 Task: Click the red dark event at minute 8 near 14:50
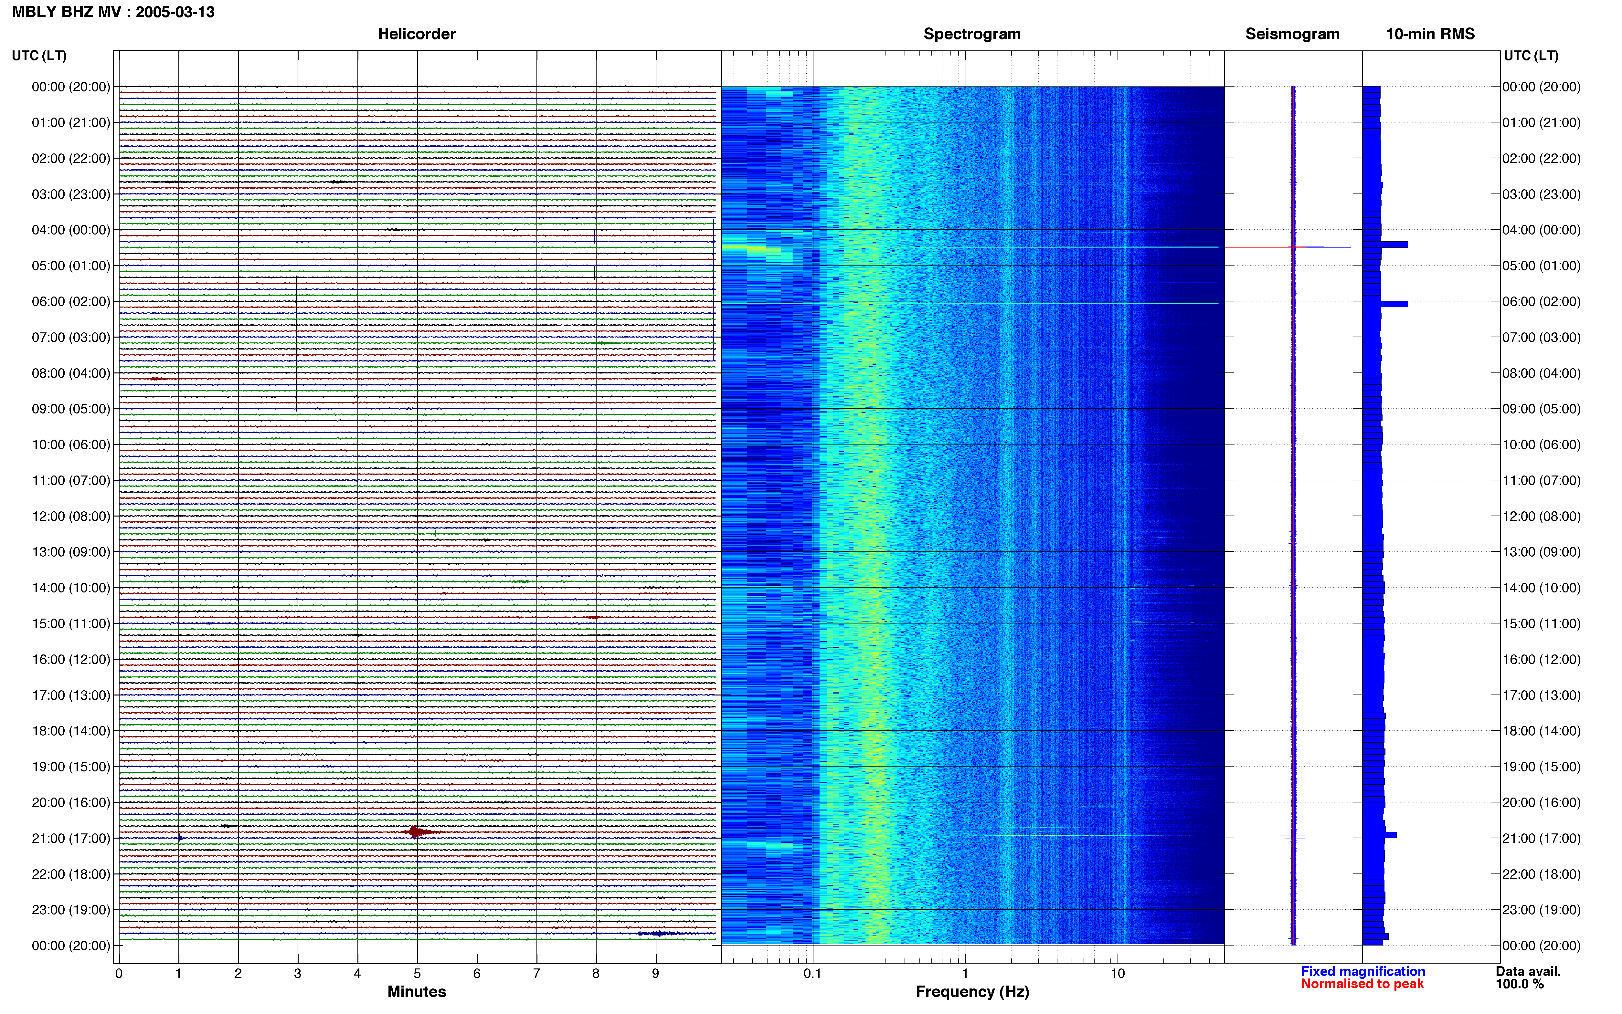tap(593, 617)
